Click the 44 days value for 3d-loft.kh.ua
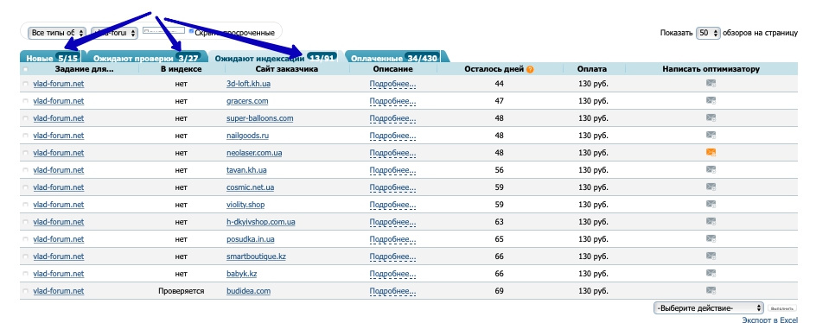This screenshot has height=323, width=816. [x=499, y=84]
